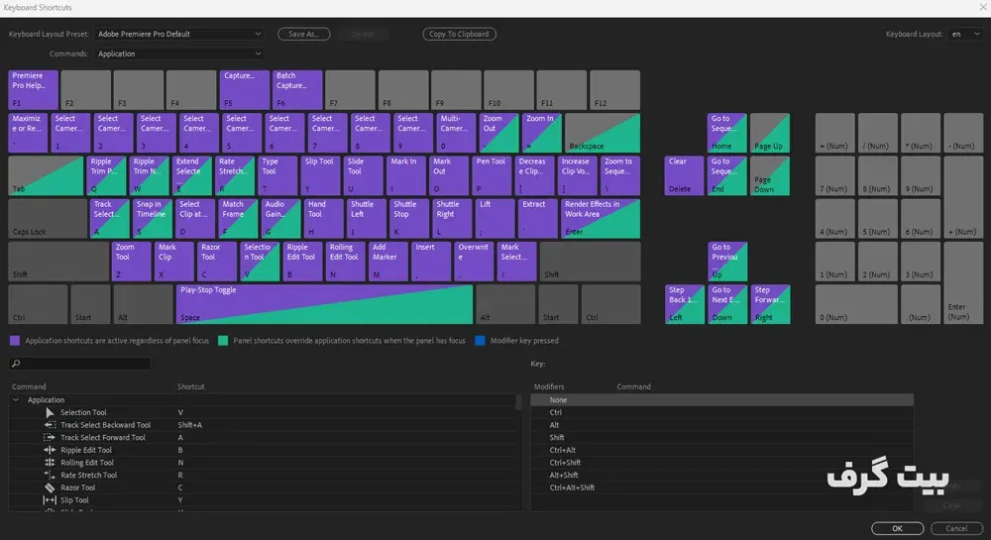Viewport: 991px width, 540px height.
Task: Click the Zoom Out minus key
Action: pyautogui.click(x=498, y=133)
